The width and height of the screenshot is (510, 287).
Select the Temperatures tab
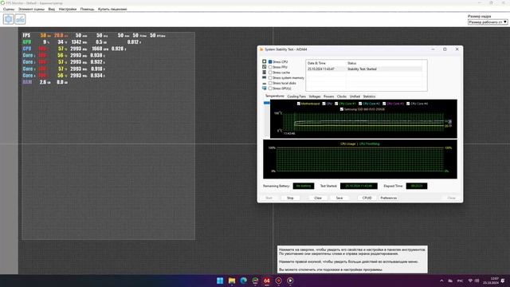[274, 96]
